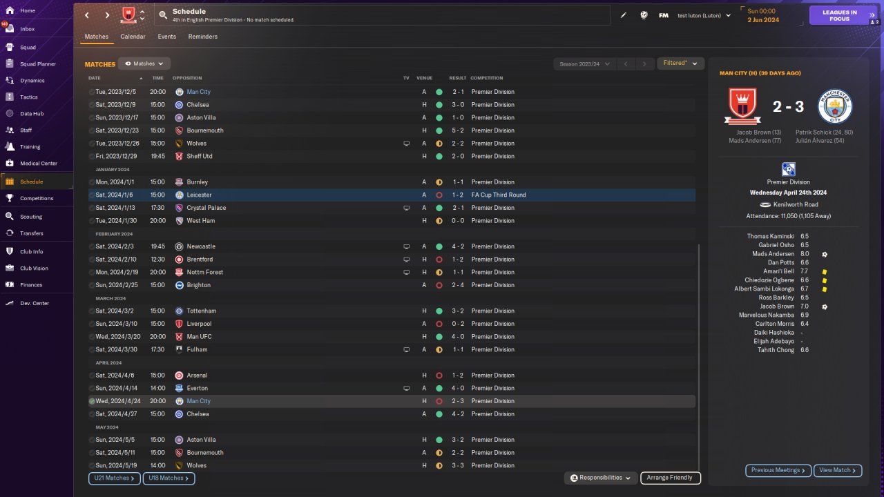Click the Leagues in Focus button

coord(839,15)
